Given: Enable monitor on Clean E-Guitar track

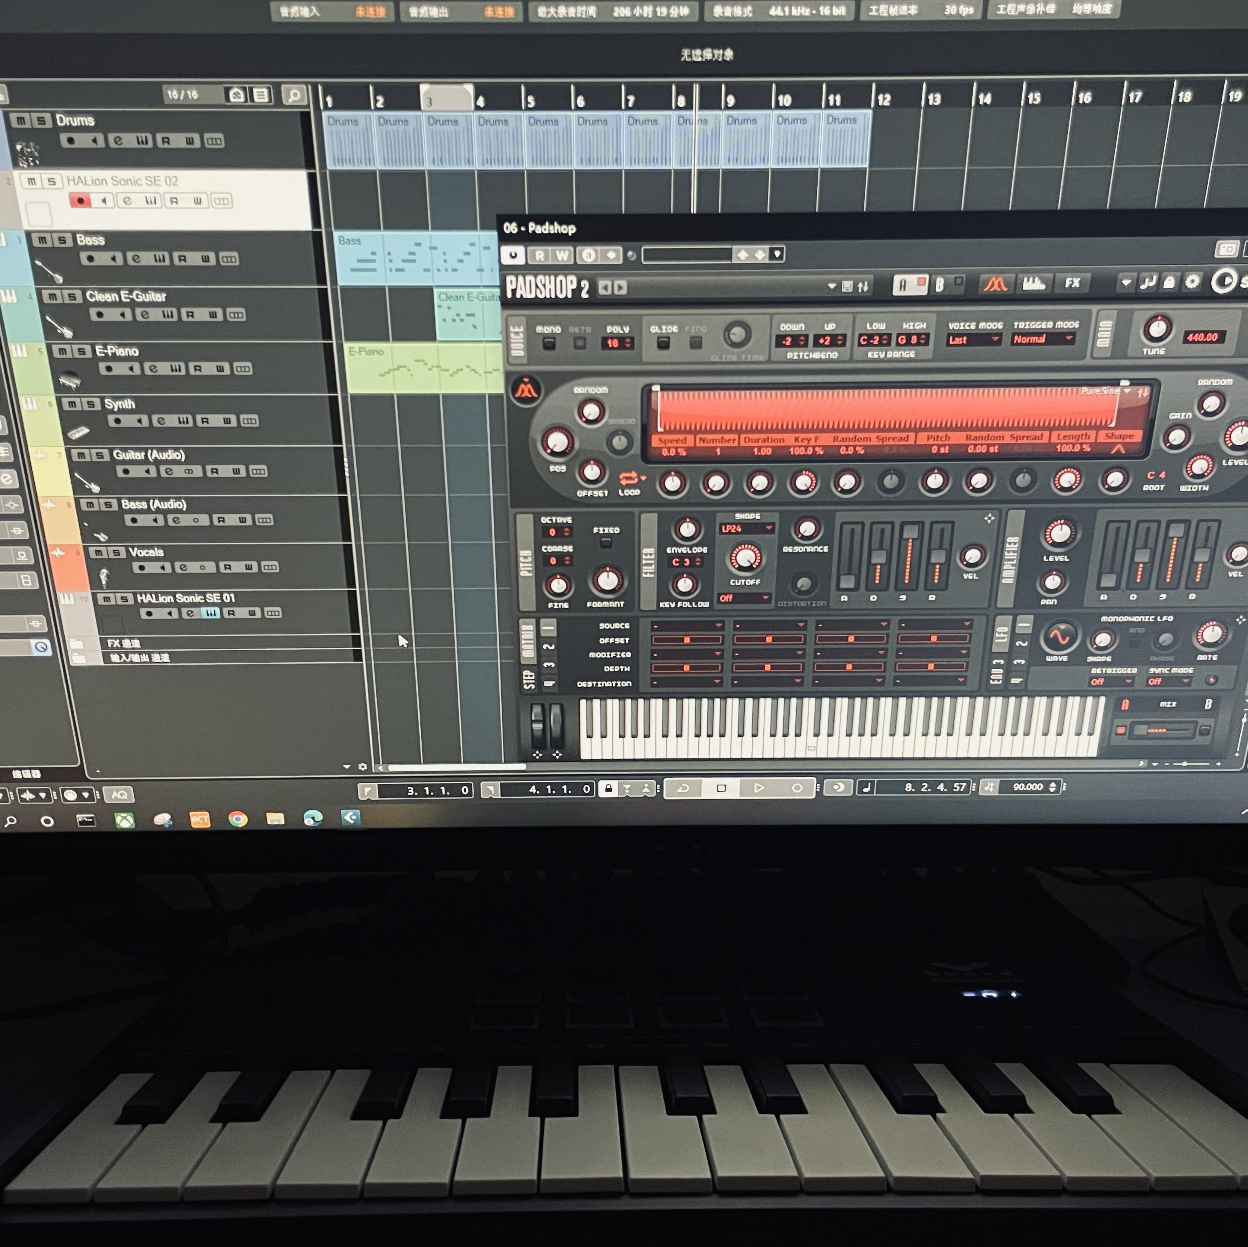Looking at the screenshot, I should 121,315.
